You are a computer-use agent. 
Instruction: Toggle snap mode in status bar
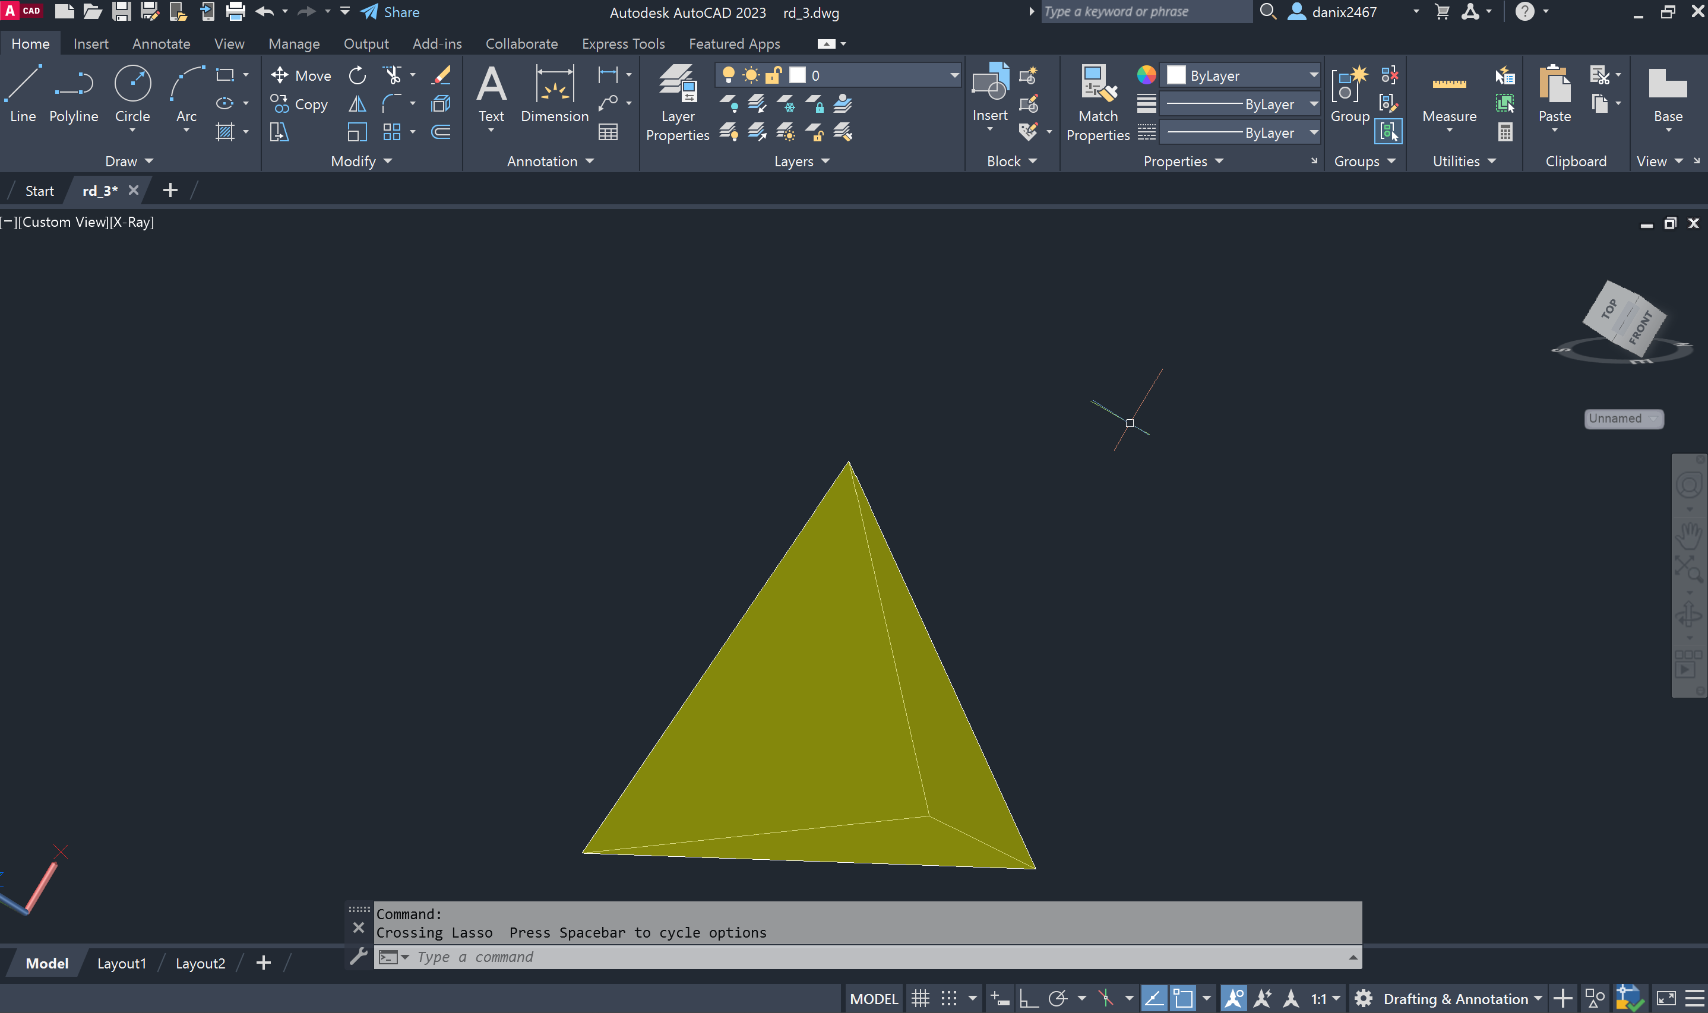[949, 999]
